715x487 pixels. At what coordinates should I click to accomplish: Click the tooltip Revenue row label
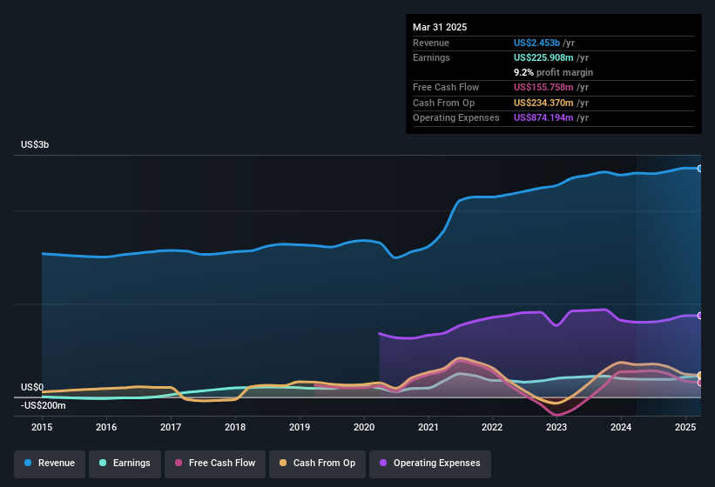click(431, 43)
